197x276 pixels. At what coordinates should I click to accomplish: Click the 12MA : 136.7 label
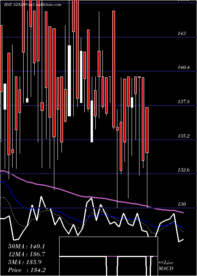pyautogui.click(x=26, y=254)
